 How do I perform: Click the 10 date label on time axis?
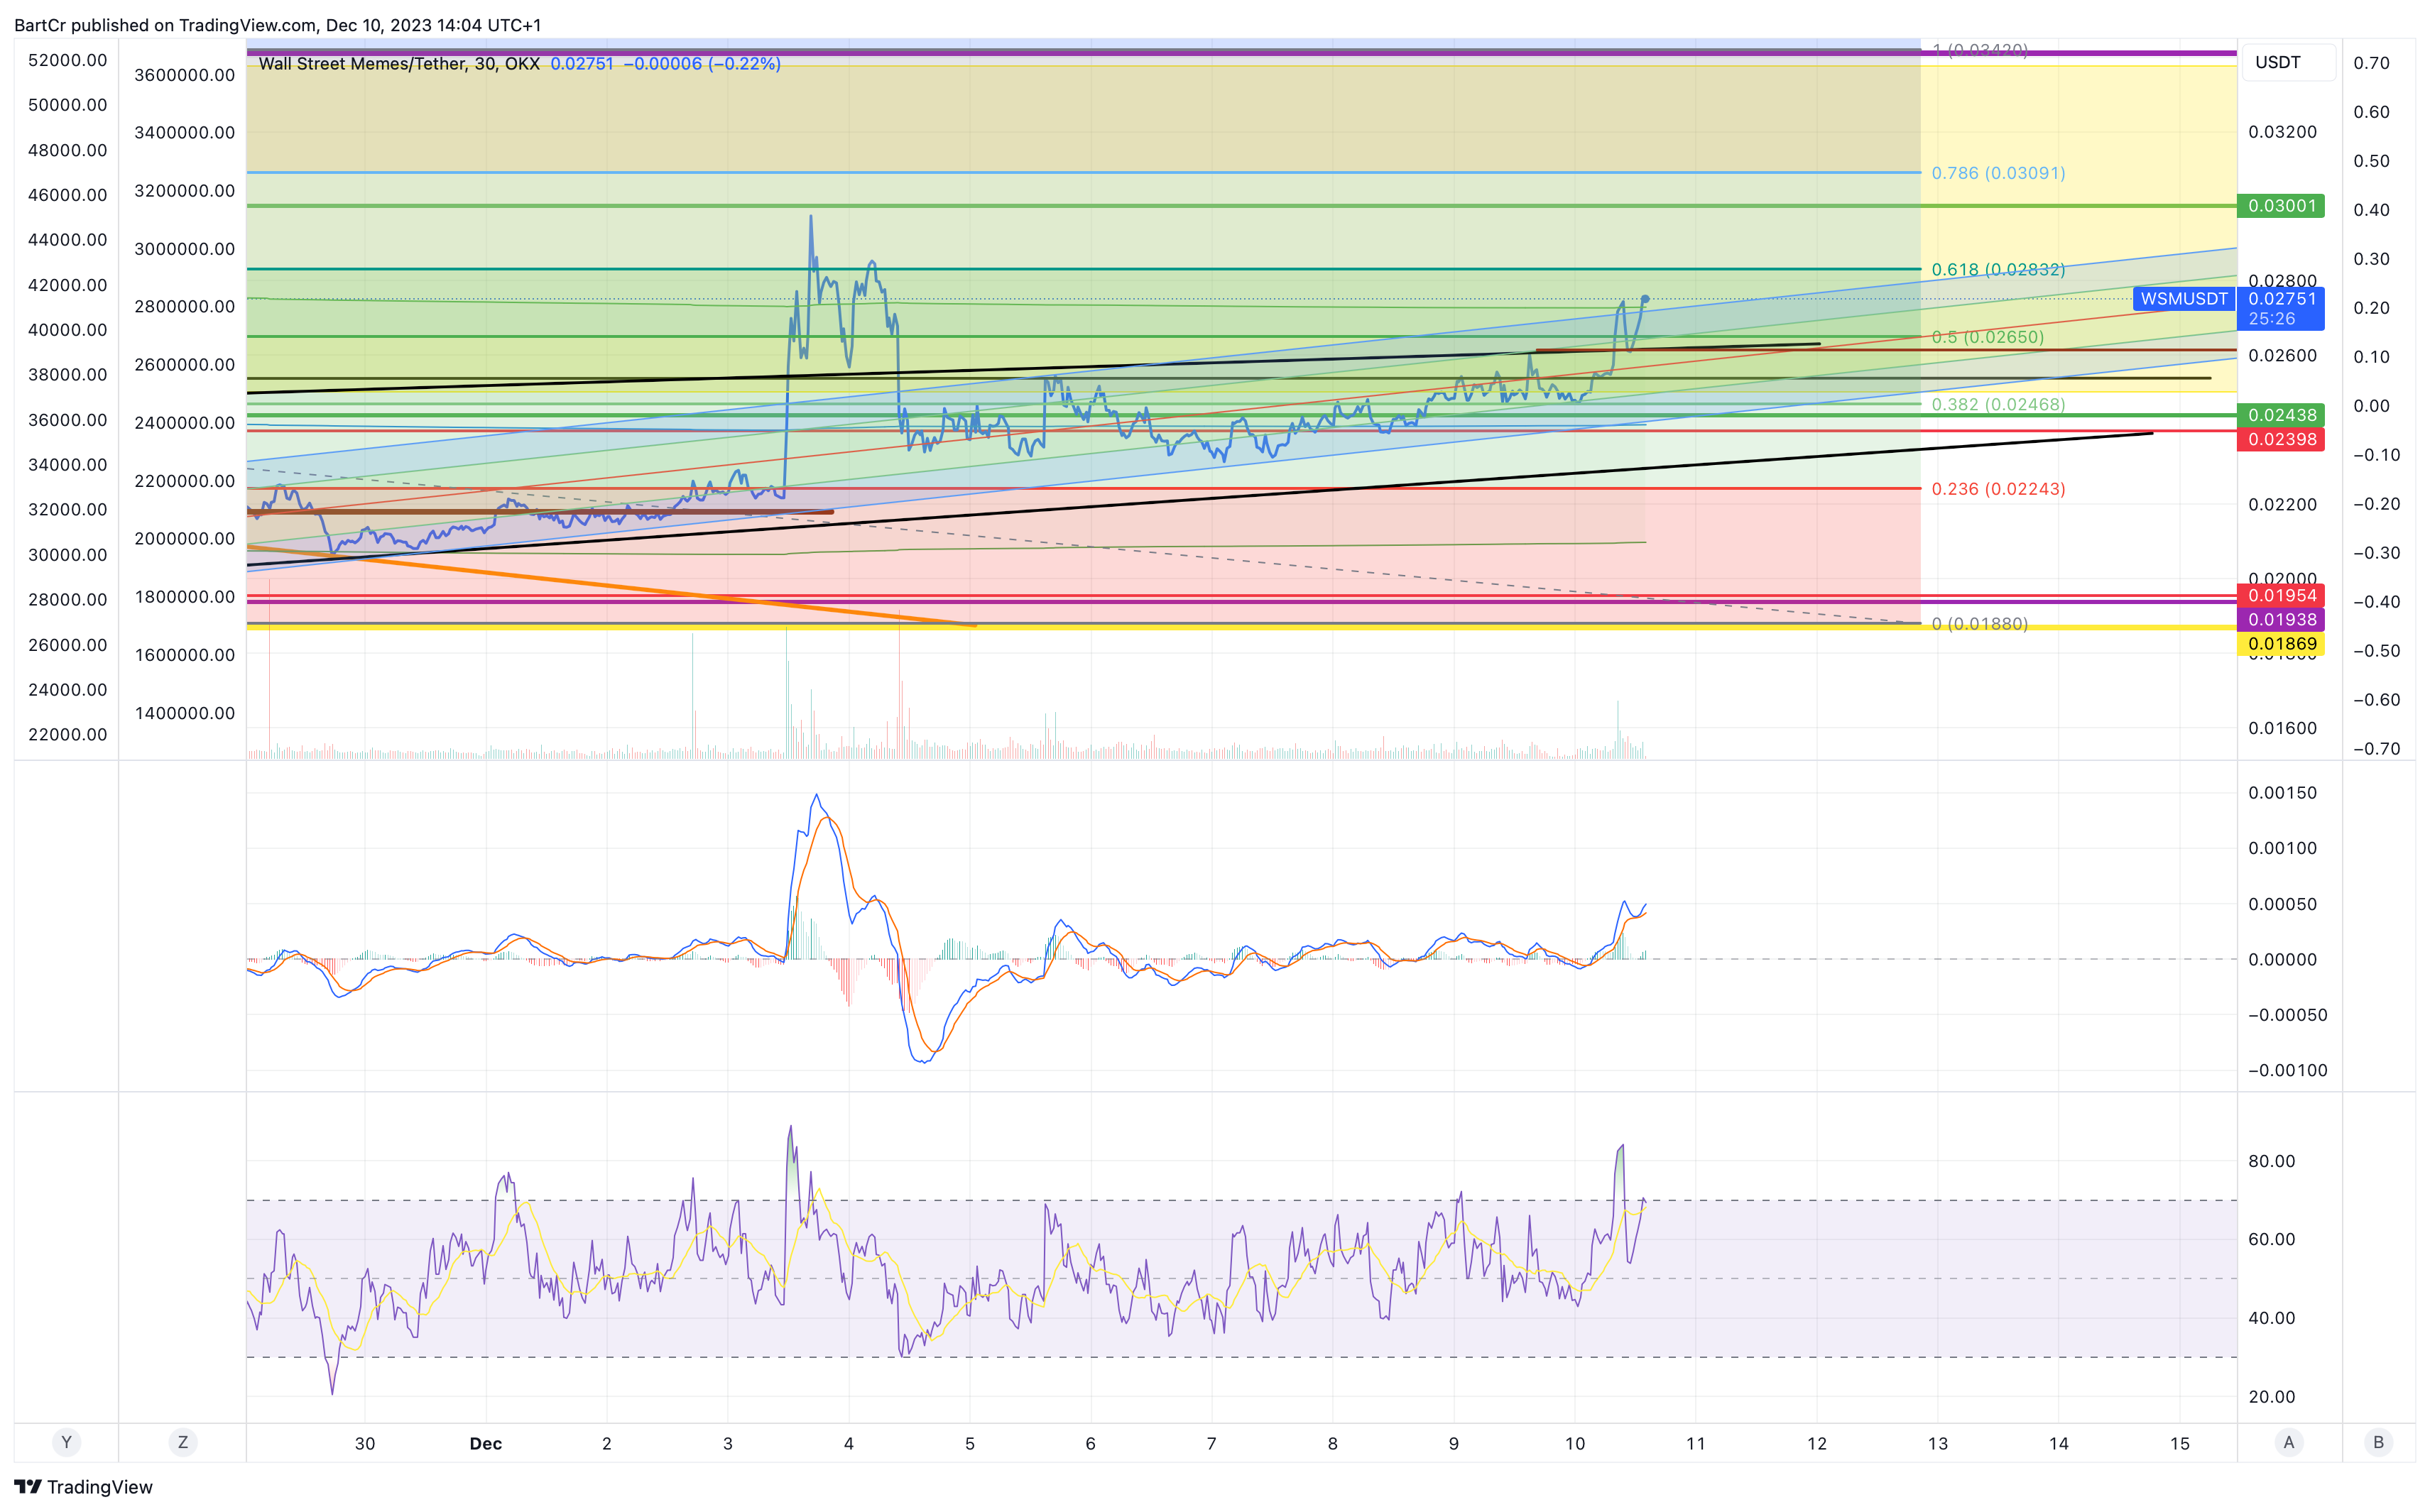(1574, 1443)
